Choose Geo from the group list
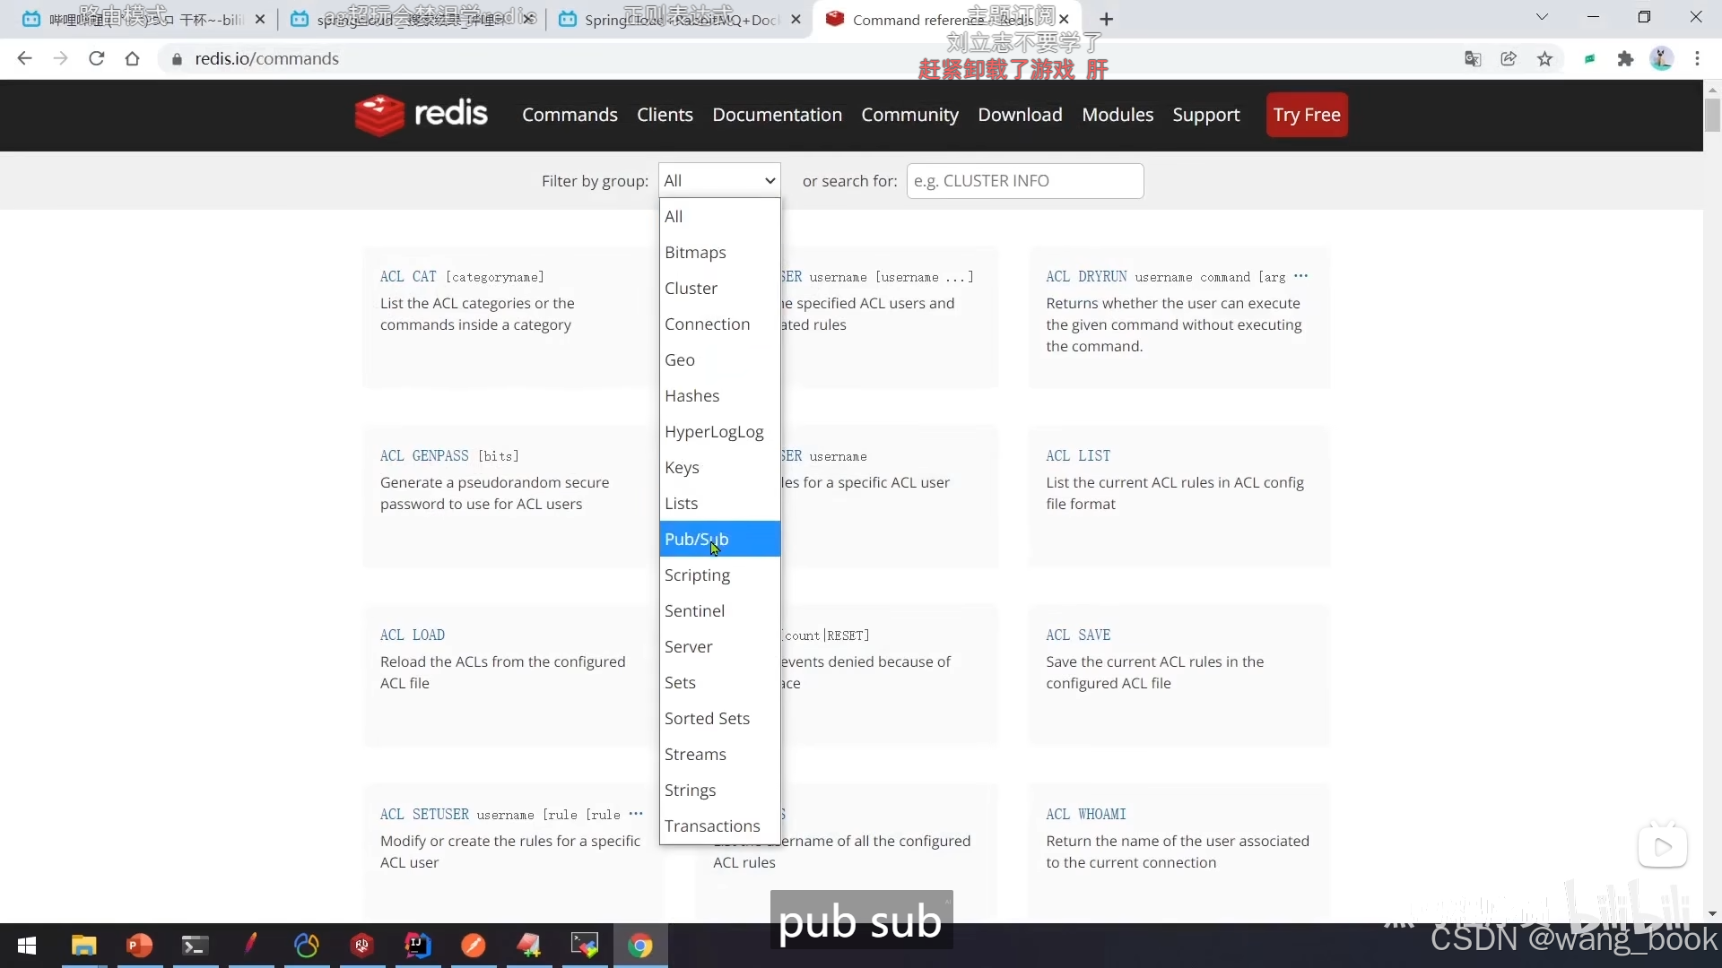This screenshot has width=1722, height=968. 720,359
